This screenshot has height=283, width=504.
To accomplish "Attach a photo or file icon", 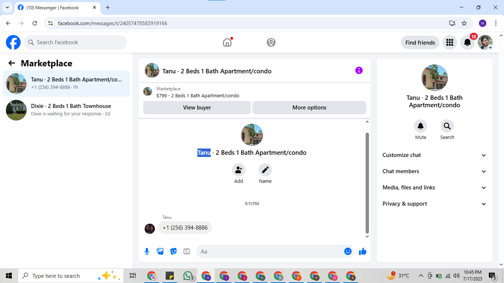I will tap(160, 251).
